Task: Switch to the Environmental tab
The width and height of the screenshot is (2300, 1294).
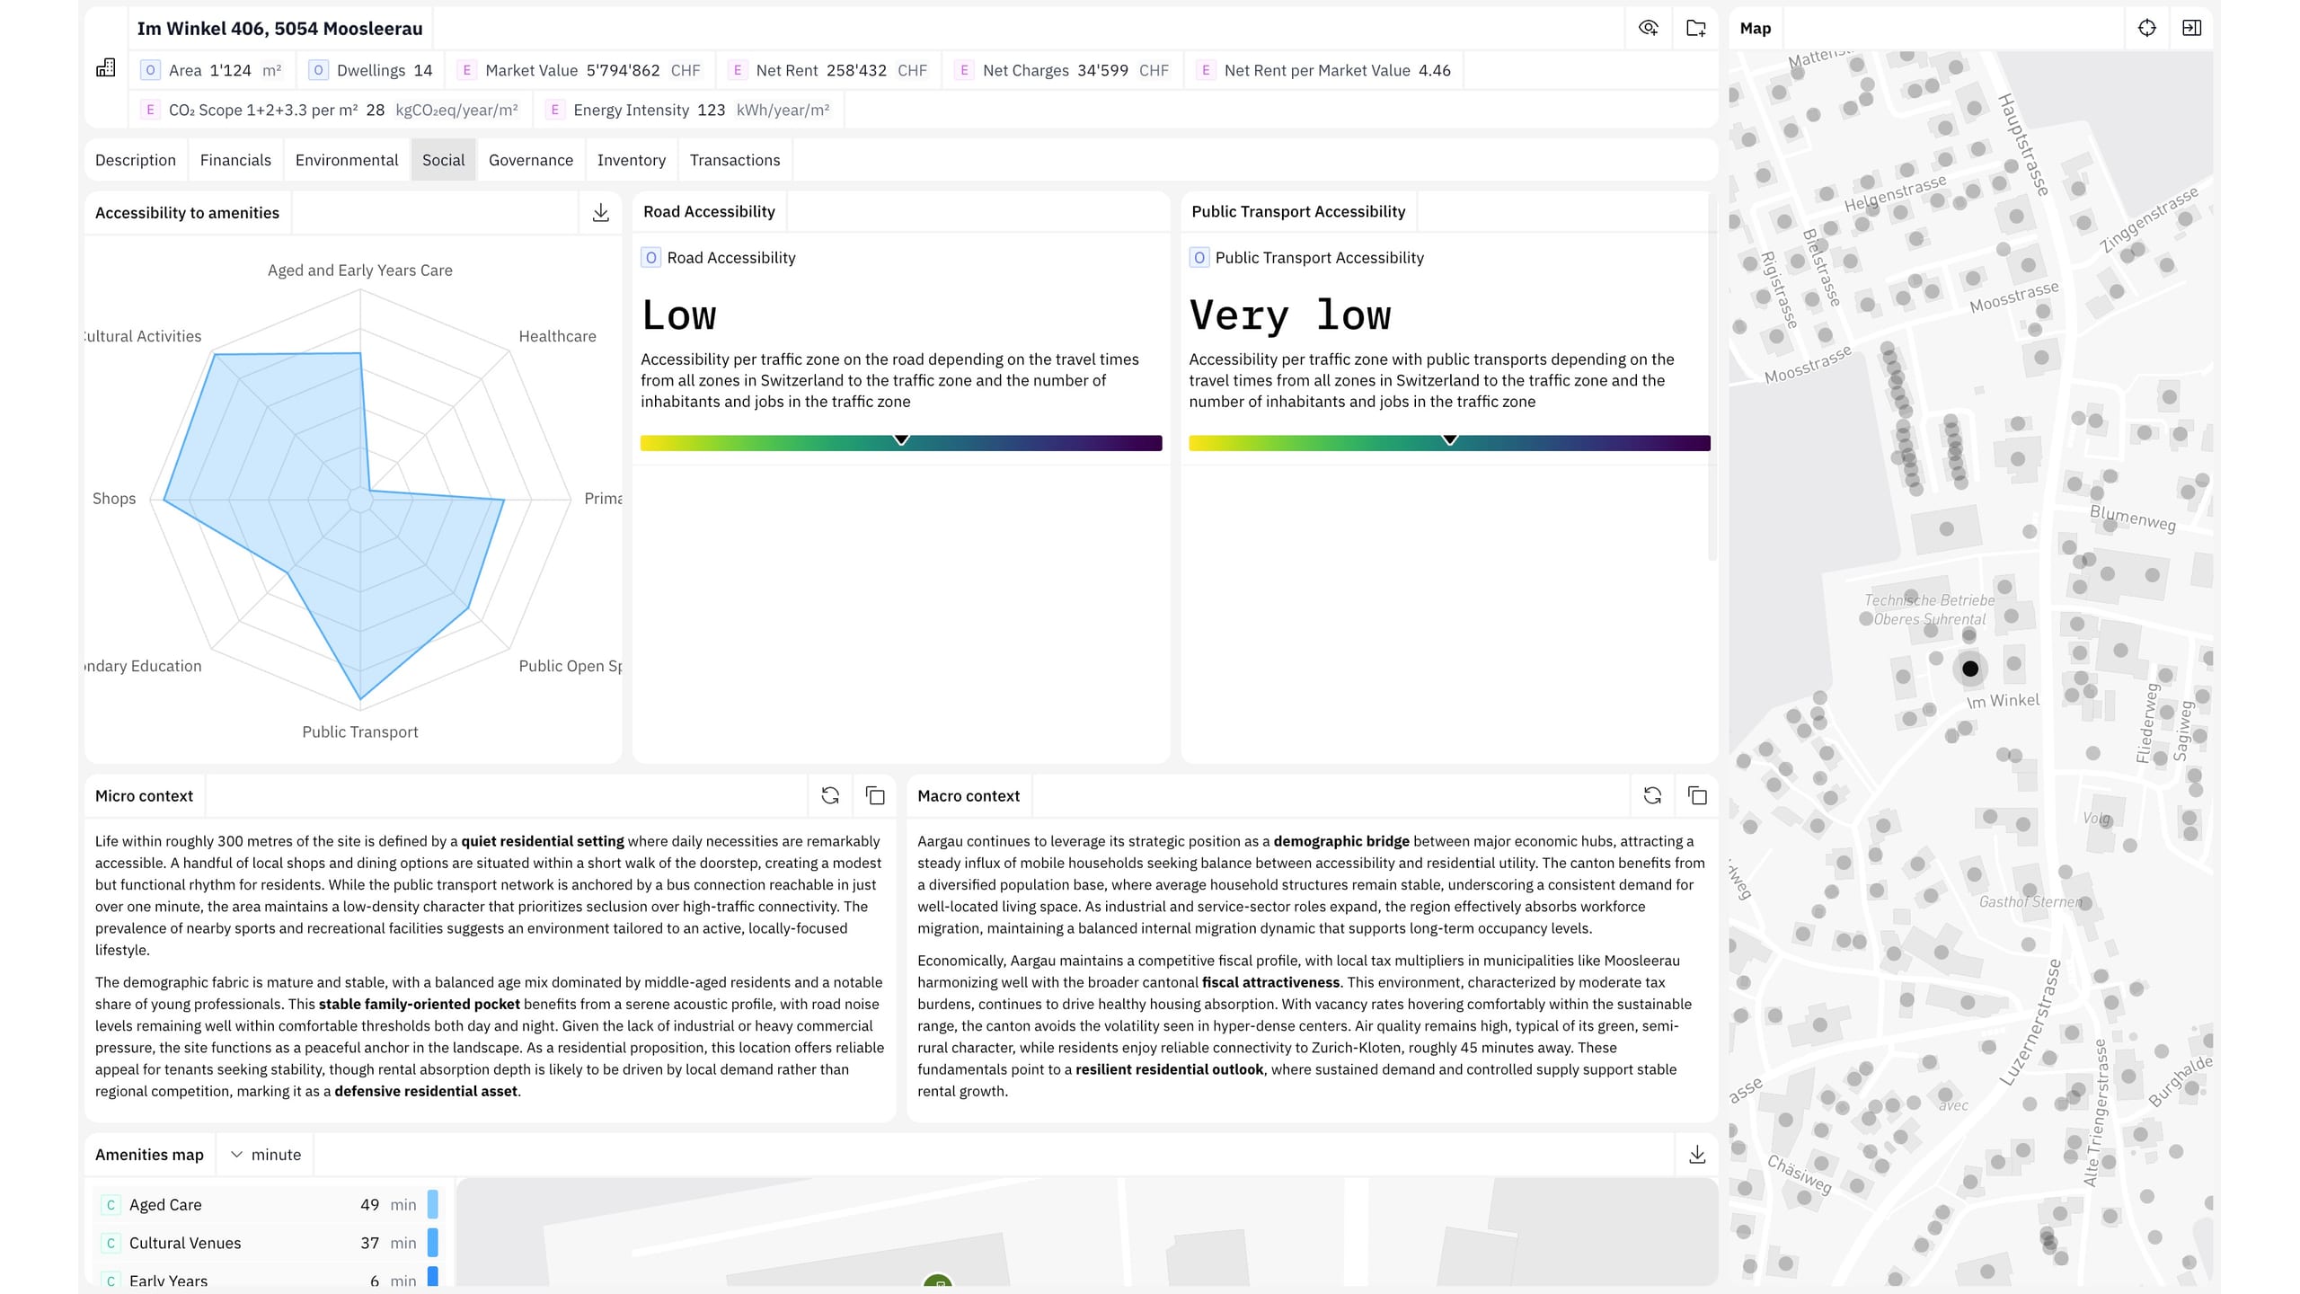Action: 347,160
